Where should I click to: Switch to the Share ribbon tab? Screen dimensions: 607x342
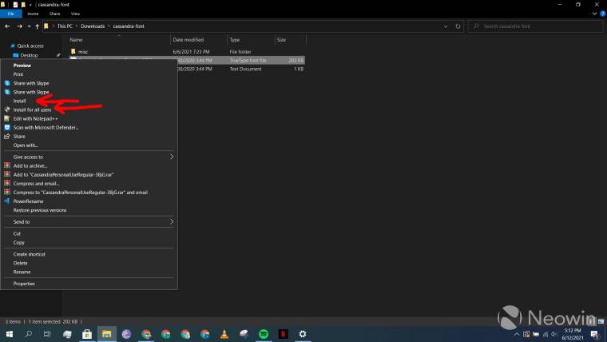pos(54,14)
